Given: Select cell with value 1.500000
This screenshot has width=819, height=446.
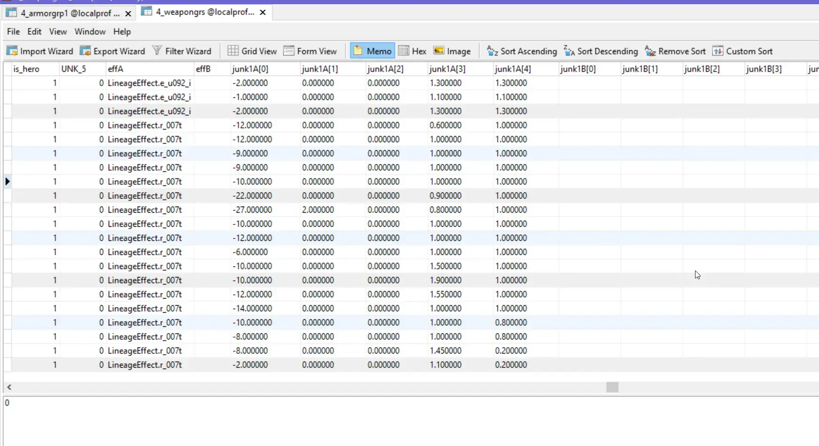Looking at the screenshot, I should pyautogui.click(x=460, y=266).
